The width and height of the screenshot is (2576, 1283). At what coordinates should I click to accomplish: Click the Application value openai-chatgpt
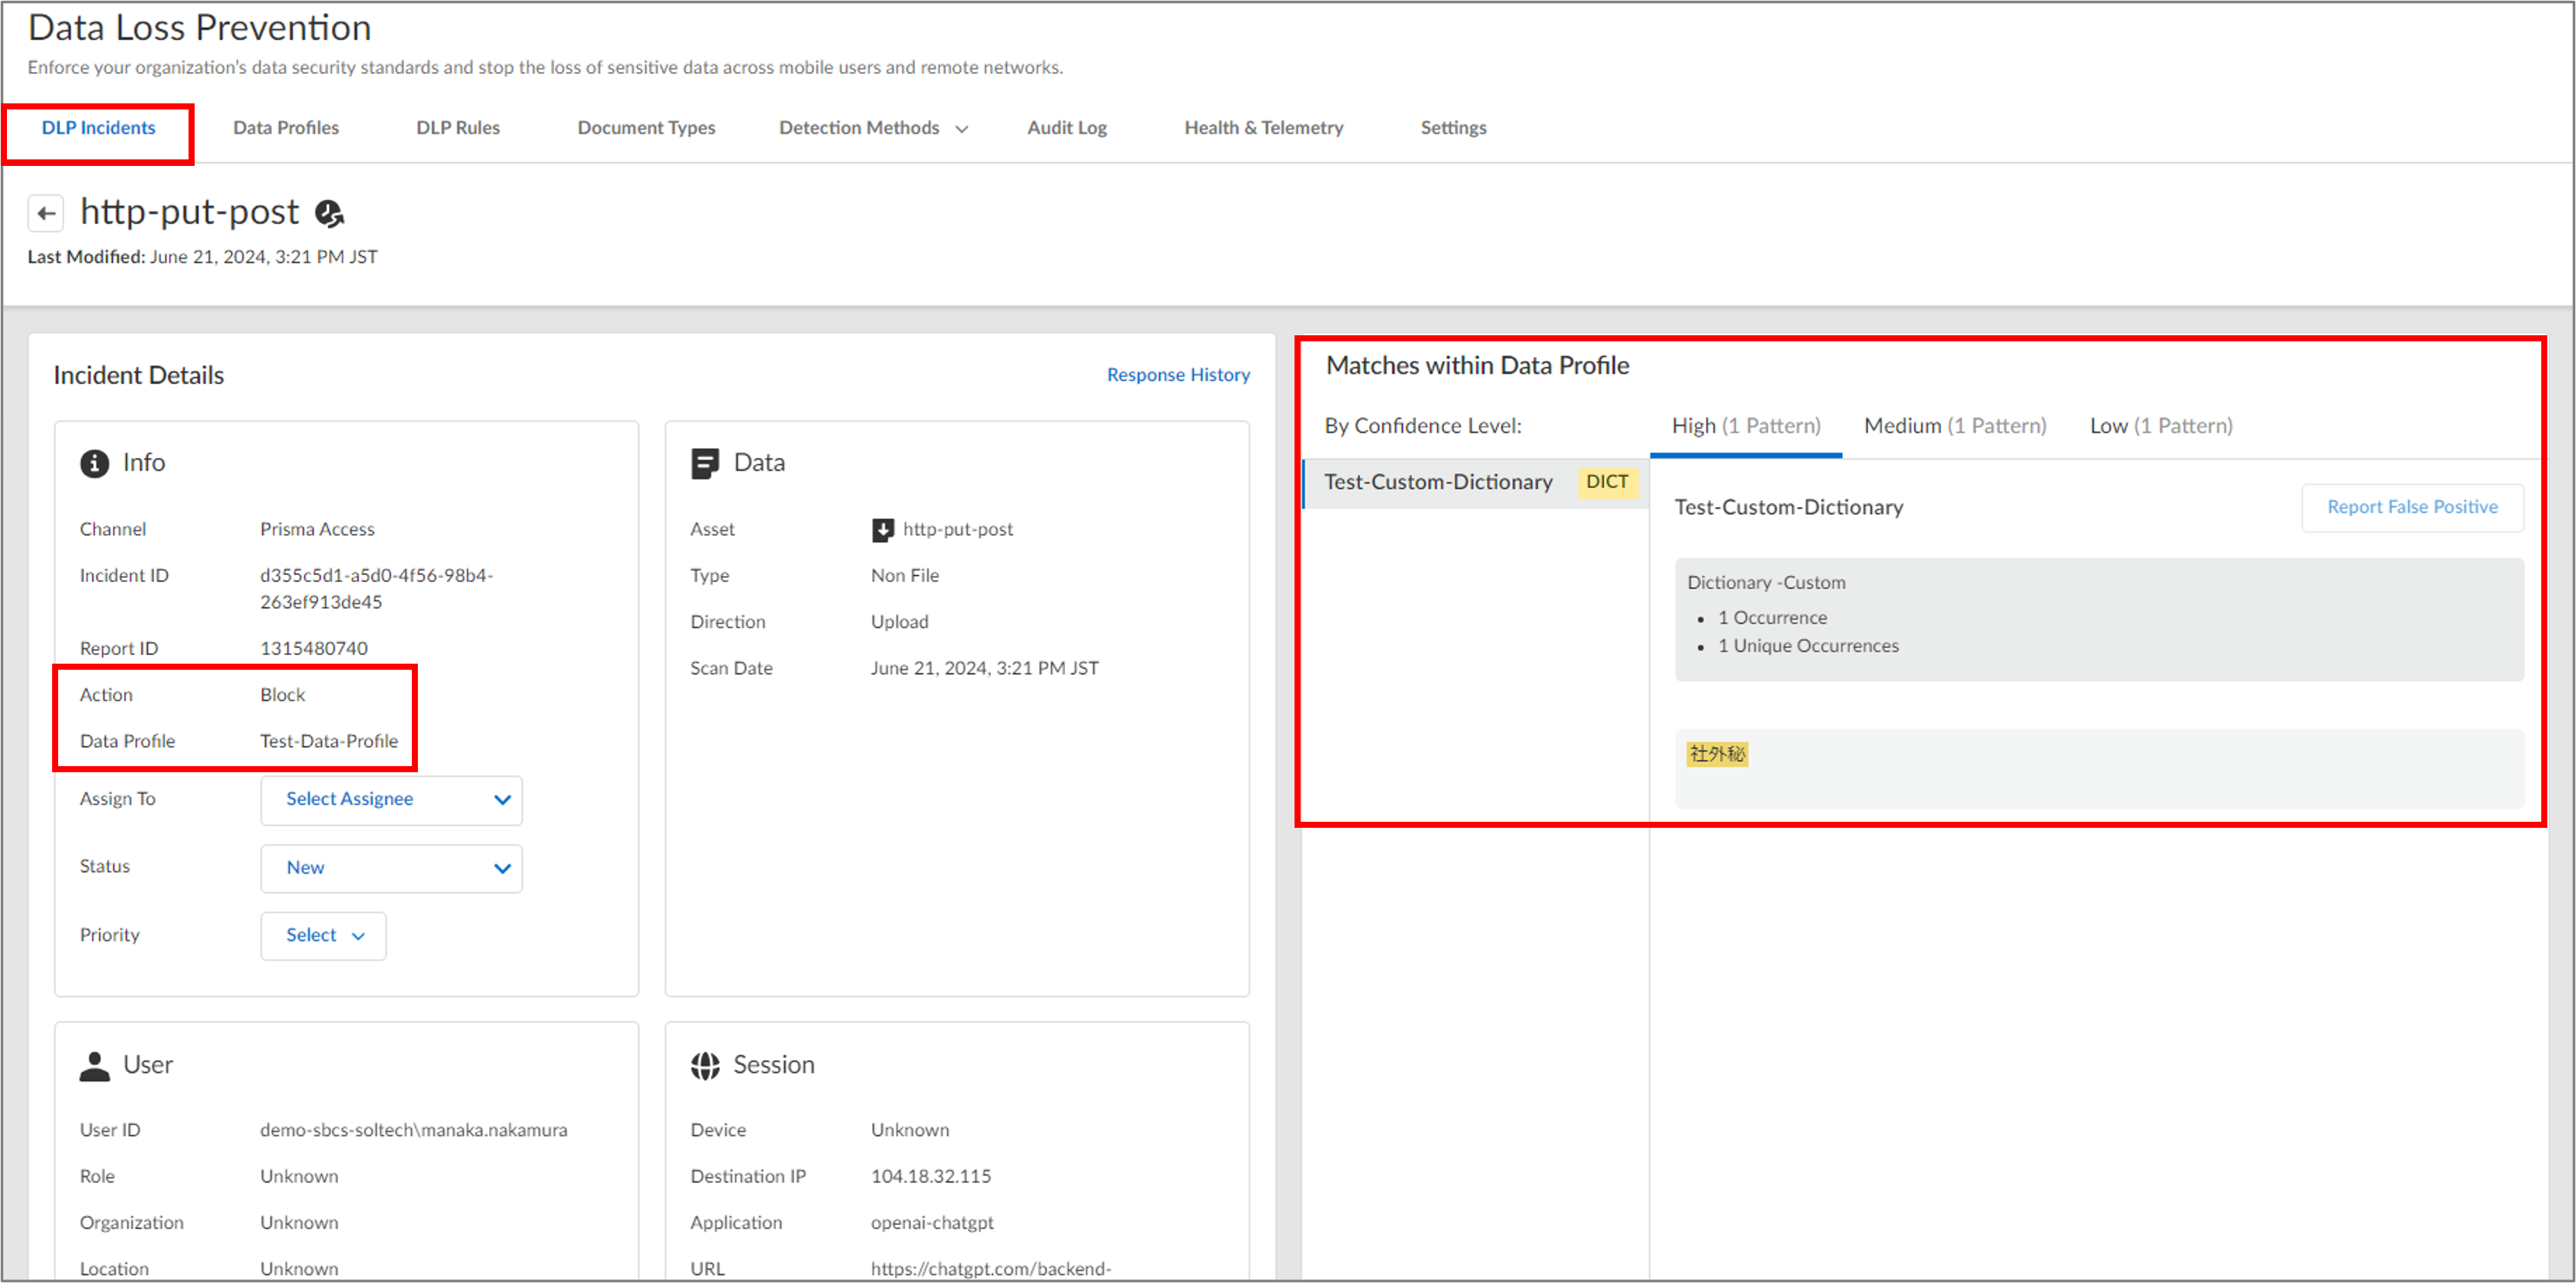tap(932, 1223)
